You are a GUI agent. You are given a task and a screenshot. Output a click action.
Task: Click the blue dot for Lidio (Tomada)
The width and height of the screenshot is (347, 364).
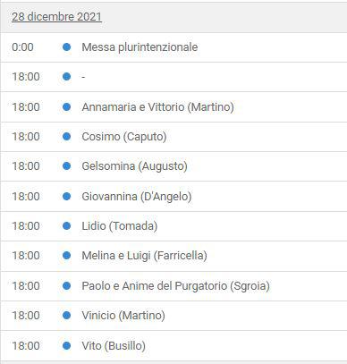(67, 226)
